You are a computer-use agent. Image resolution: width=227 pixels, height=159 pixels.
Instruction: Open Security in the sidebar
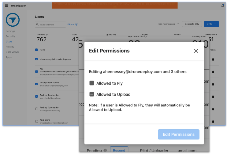[10, 36]
